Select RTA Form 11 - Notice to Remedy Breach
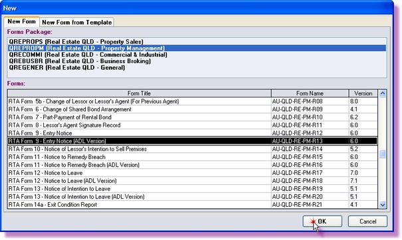This screenshot has width=402, height=240. click(192, 157)
